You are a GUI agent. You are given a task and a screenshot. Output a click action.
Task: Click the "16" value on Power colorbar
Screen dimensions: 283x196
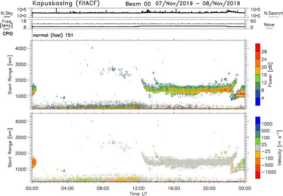(x=264, y=75)
